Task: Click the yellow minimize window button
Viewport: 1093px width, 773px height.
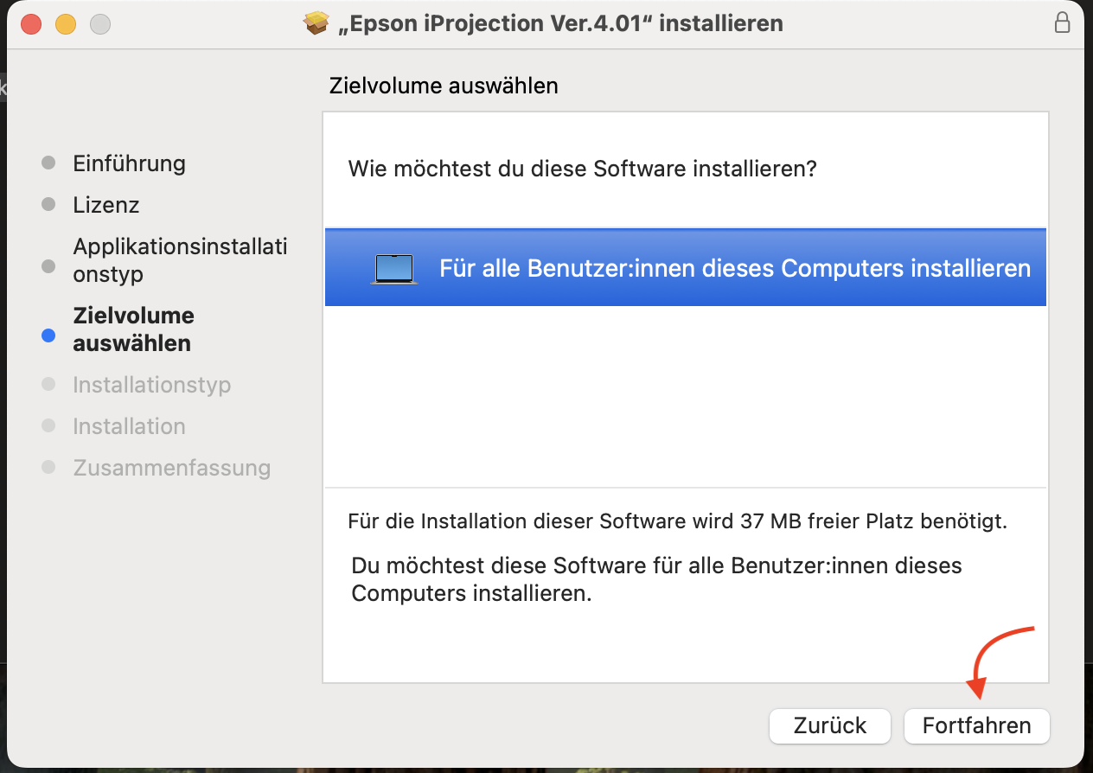Action: click(x=66, y=24)
